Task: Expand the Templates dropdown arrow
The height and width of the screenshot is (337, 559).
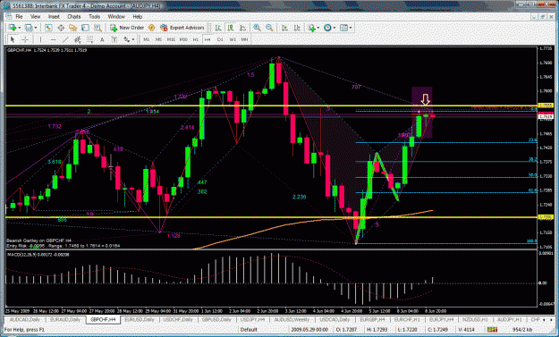Action: pos(351,28)
